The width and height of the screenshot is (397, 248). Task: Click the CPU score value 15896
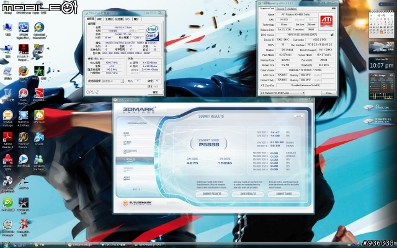[225, 163]
